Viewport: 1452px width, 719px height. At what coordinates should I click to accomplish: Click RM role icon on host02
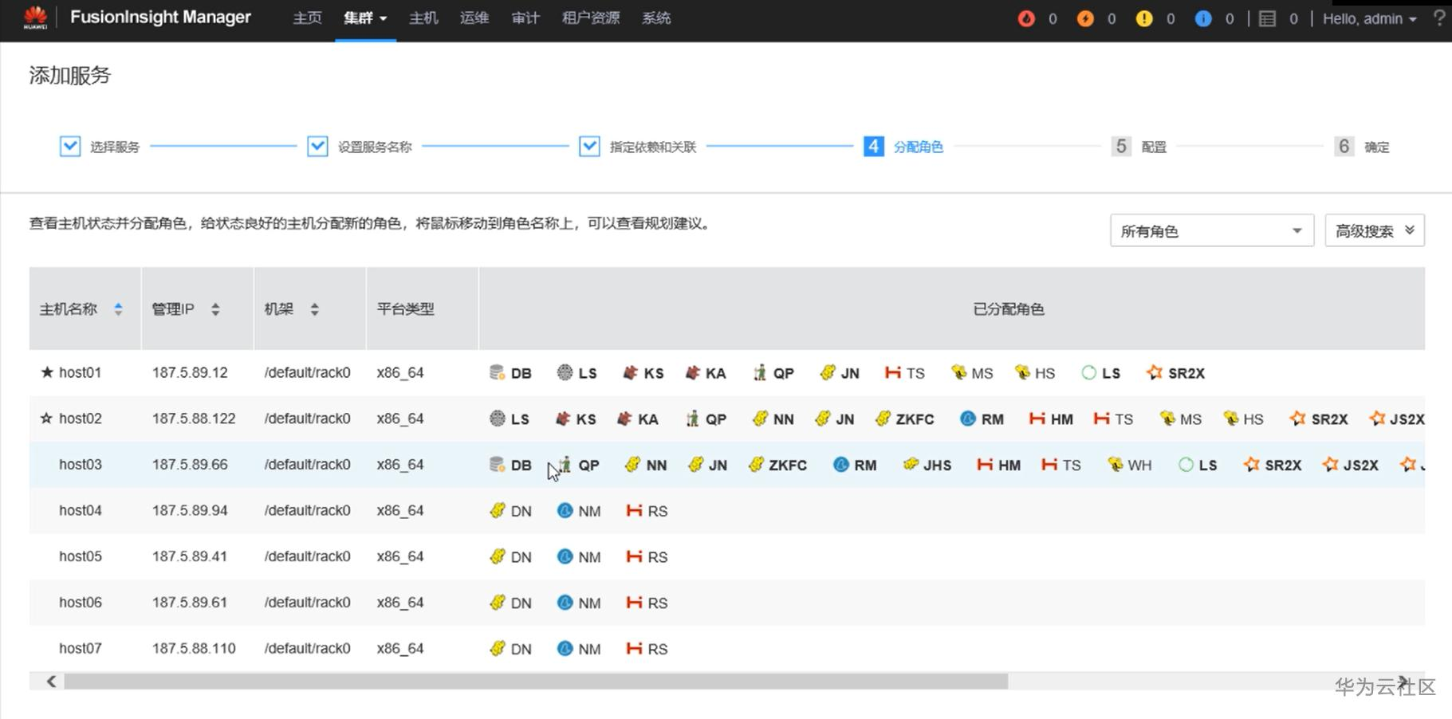968,418
